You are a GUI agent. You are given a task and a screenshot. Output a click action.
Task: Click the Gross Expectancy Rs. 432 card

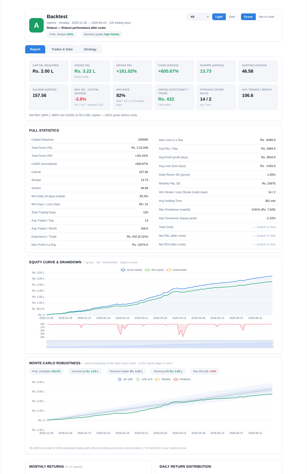[x=174, y=97]
